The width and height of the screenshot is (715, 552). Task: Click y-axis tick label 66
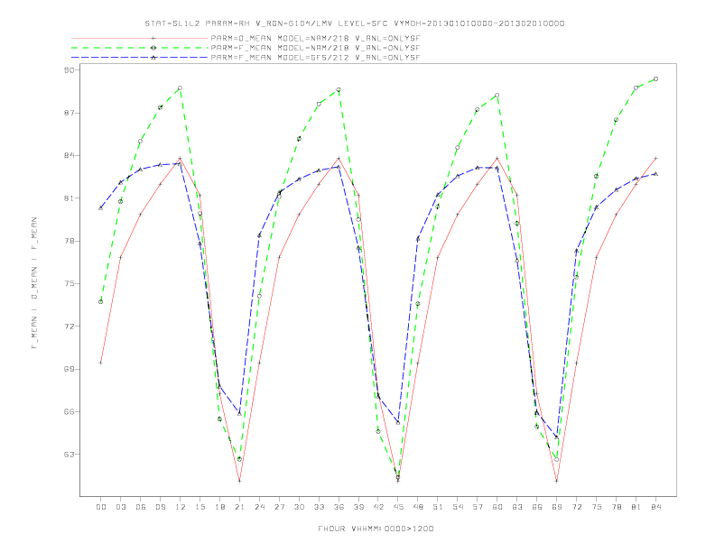pyautogui.click(x=69, y=411)
